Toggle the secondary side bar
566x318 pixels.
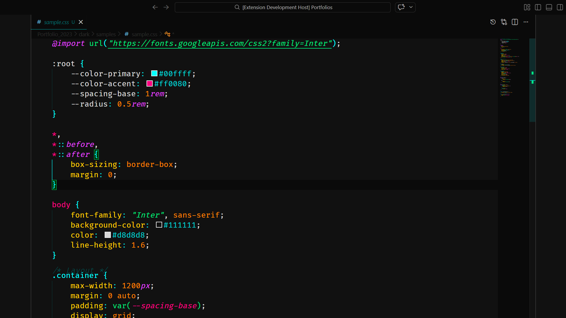pyautogui.click(x=560, y=7)
